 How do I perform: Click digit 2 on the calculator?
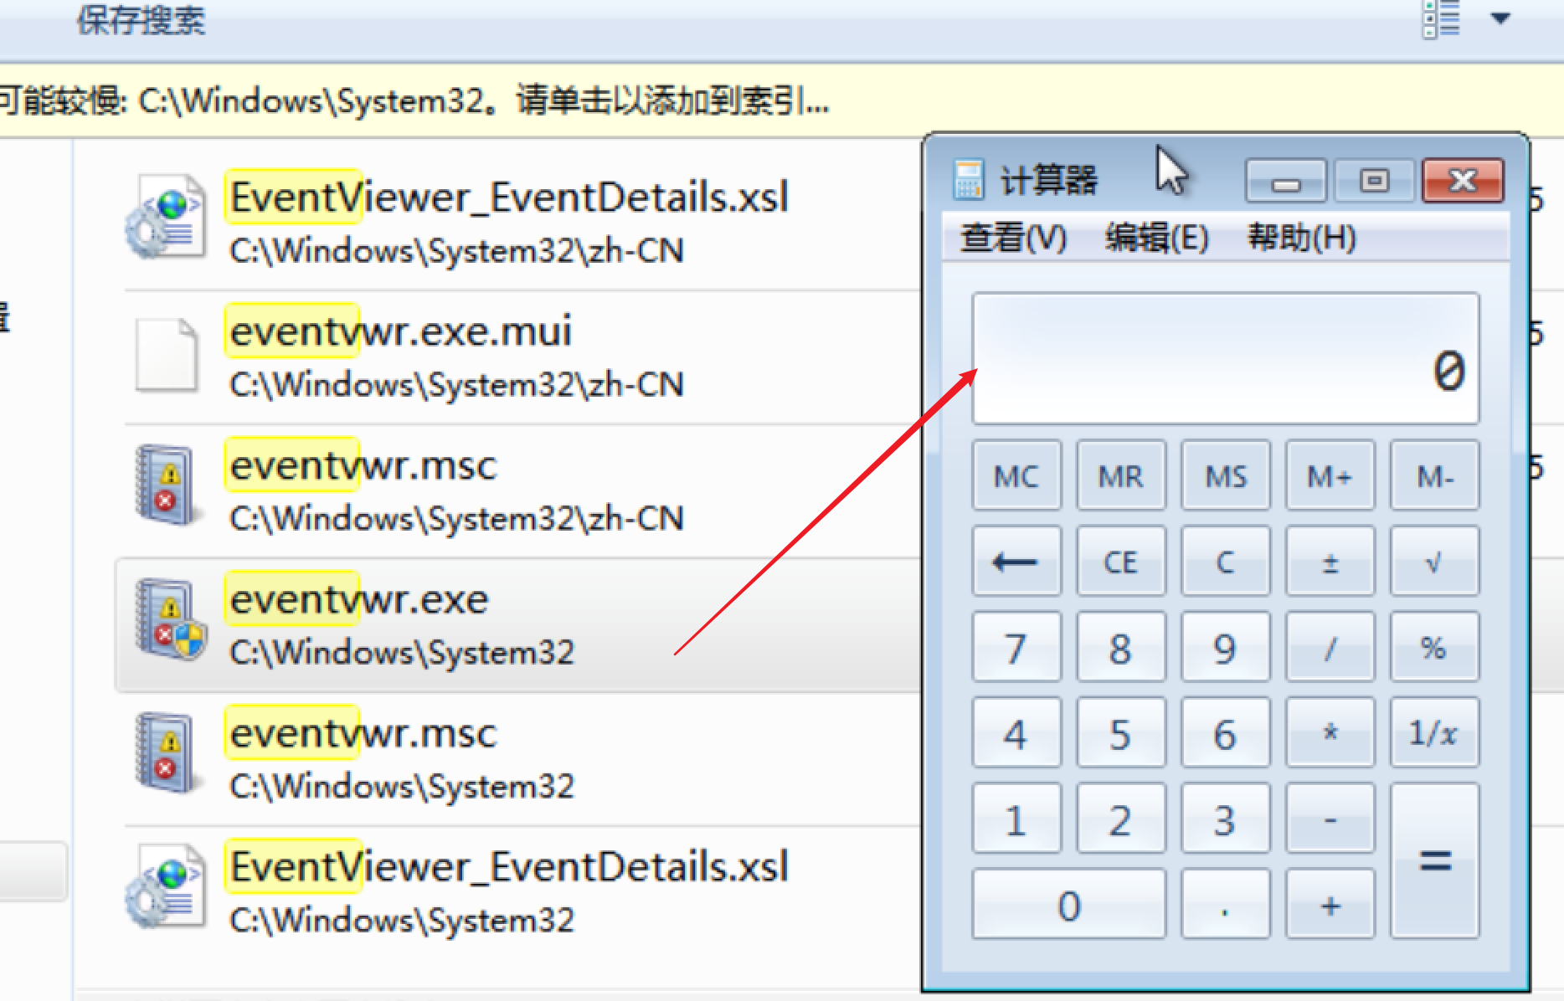1121,819
